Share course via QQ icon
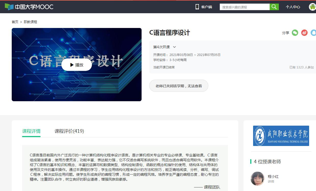 (x=313, y=33)
